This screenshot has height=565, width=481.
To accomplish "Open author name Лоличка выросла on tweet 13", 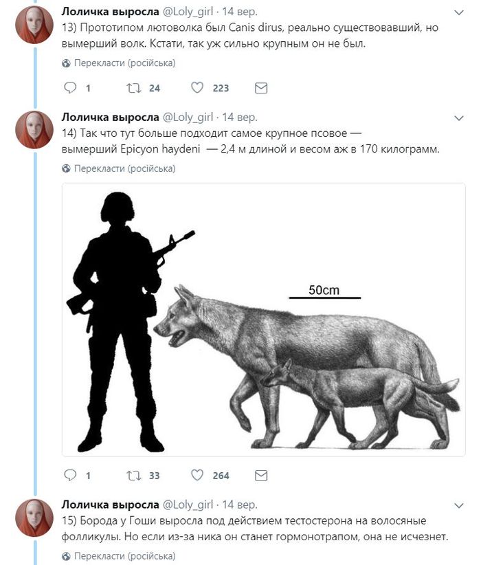I will pos(110,12).
